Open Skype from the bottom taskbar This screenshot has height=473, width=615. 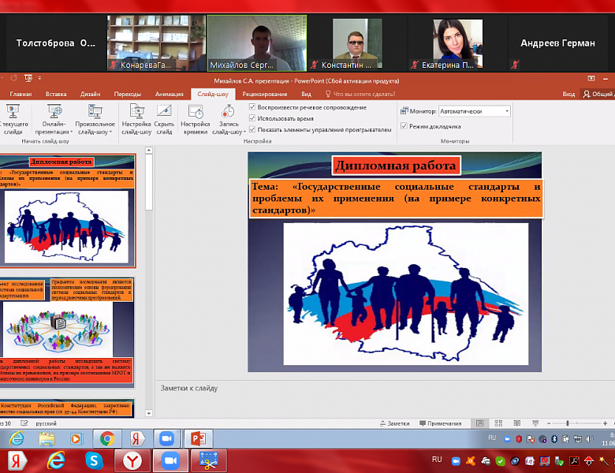94,461
